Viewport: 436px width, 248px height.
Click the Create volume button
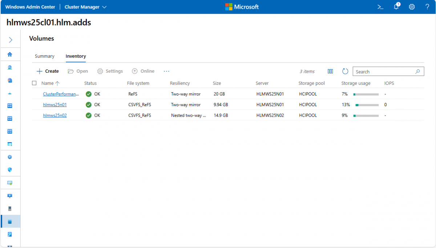click(x=48, y=71)
